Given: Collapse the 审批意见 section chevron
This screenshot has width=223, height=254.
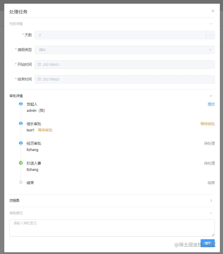Looking at the screenshot, I should (211, 213).
